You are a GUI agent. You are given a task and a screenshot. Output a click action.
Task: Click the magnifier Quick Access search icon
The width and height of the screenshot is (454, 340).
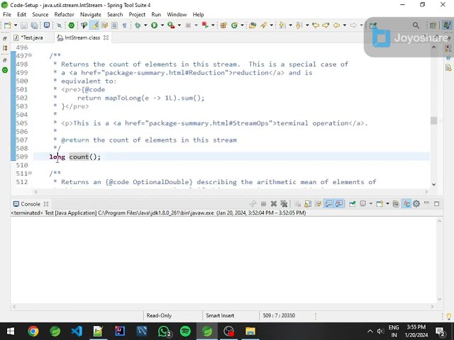[x=416, y=25]
